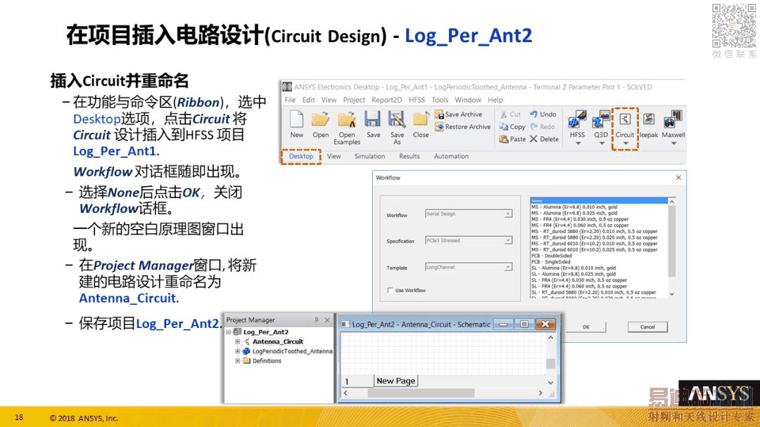Open the View menu
This screenshot has width=760, height=427.
[329, 100]
